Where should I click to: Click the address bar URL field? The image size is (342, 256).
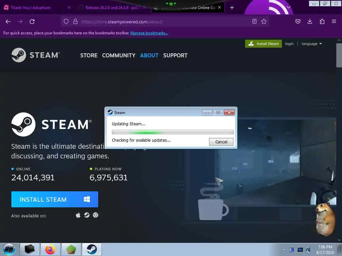point(165,22)
